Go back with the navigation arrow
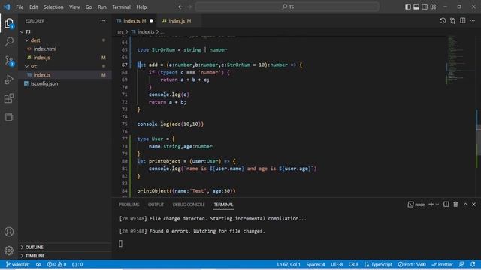Screen dimensions: 481x270 pyautogui.click(x=180, y=7)
